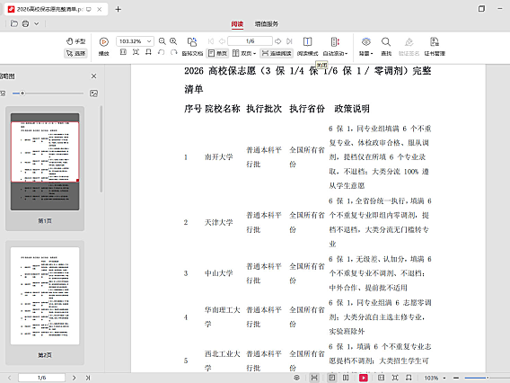
Task: Set actual size view in toolbar
Action: tap(123, 52)
